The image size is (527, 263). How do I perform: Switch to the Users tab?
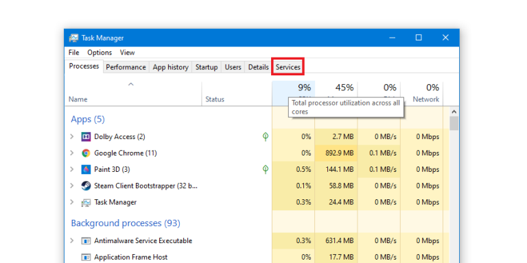click(233, 67)
